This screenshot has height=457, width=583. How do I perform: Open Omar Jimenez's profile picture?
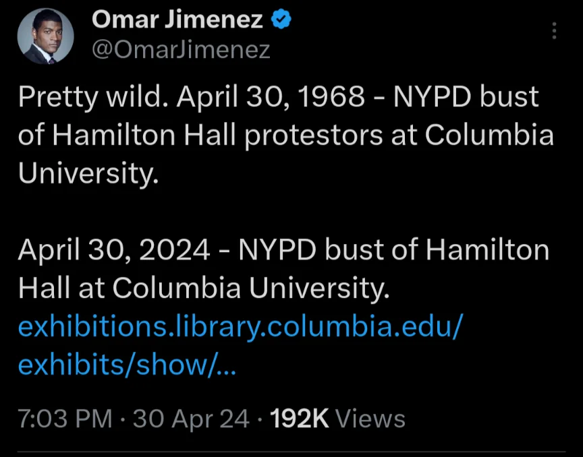(45, 37)
